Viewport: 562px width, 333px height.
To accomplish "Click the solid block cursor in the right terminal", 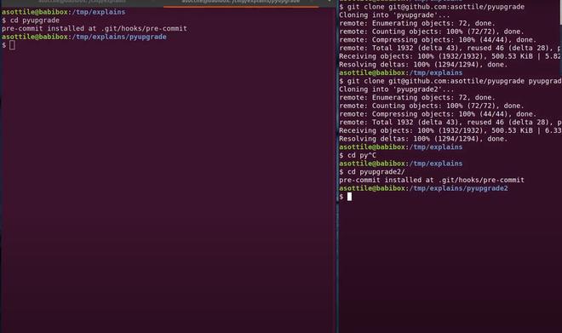I will (349, 197).
